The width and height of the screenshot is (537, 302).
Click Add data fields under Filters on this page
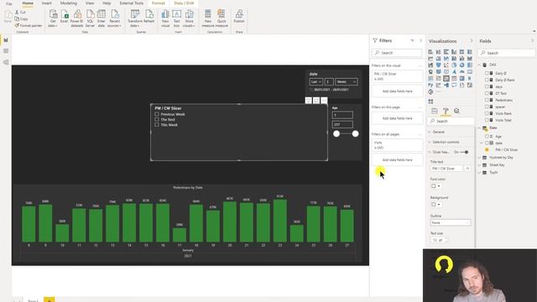[x=397, y=118]
